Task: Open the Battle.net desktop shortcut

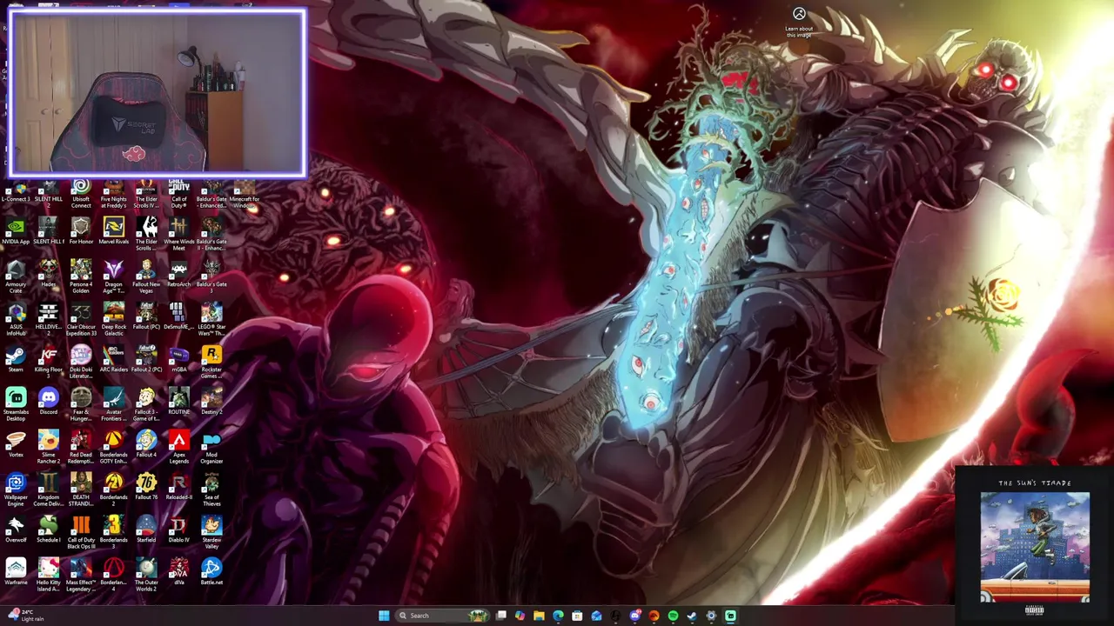Action: [x=211, y=573]
